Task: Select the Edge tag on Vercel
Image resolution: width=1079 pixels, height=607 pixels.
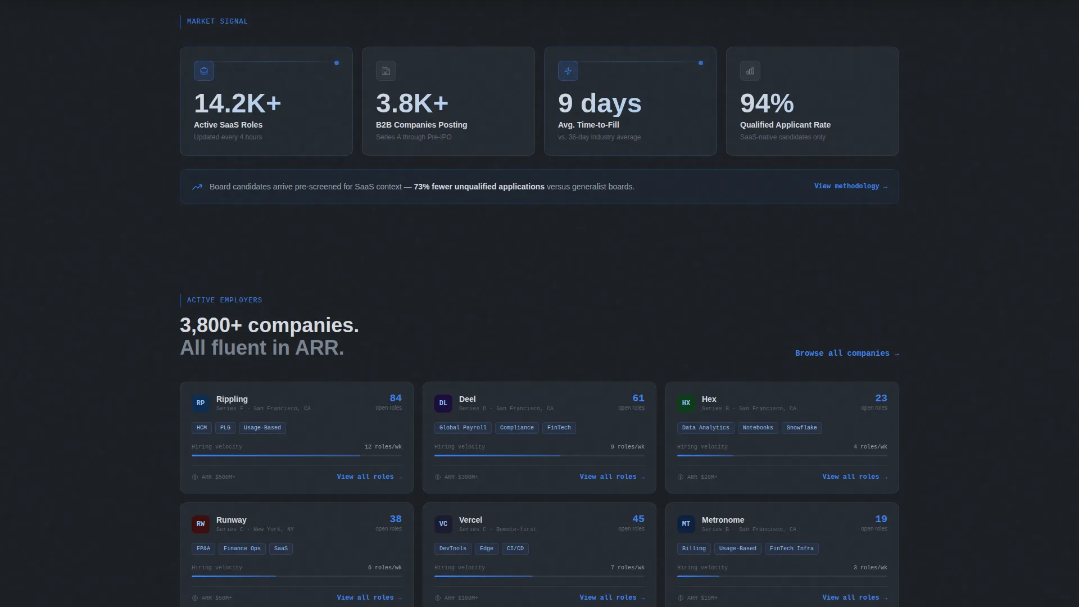Action: tap(487, 549)
